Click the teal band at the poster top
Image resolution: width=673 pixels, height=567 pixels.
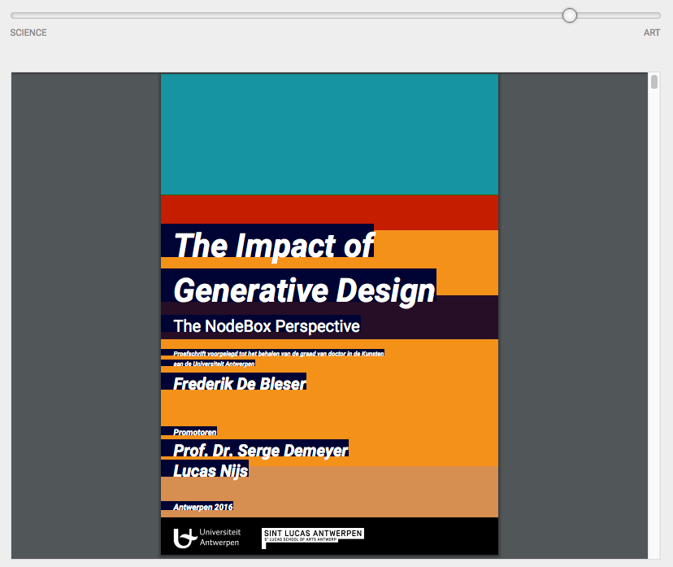[x=329, y=130]
